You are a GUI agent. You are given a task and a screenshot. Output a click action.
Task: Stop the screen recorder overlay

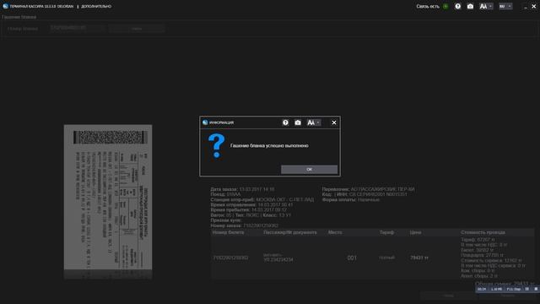536,289
